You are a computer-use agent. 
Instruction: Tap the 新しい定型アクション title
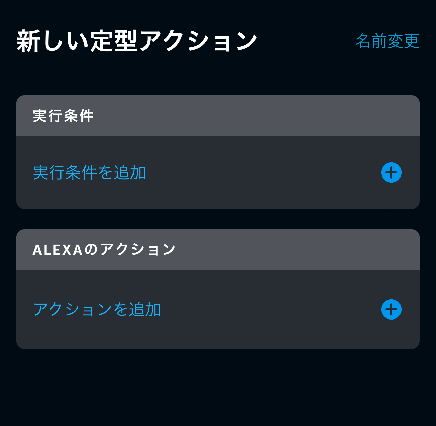[x=137, y=41]
